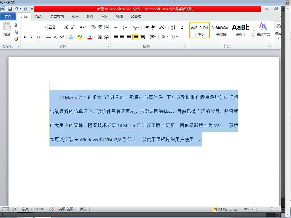
Task: Open multilevel list dropdown
Action: tap(136, 28)
